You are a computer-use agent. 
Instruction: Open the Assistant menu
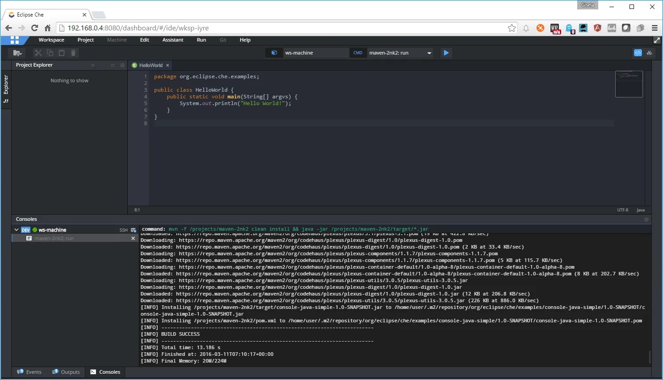coord(173,40)
